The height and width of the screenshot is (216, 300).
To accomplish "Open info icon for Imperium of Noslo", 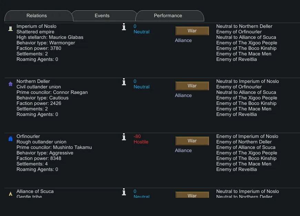I will pos(124,27).
